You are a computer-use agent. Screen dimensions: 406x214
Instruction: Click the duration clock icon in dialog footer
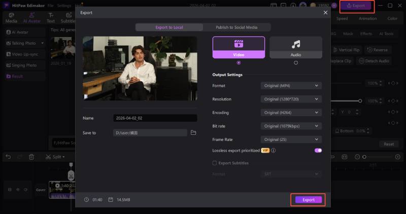(86, 200)
